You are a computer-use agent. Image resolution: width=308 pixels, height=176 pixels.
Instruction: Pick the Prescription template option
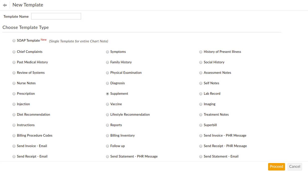pos(14,94)
